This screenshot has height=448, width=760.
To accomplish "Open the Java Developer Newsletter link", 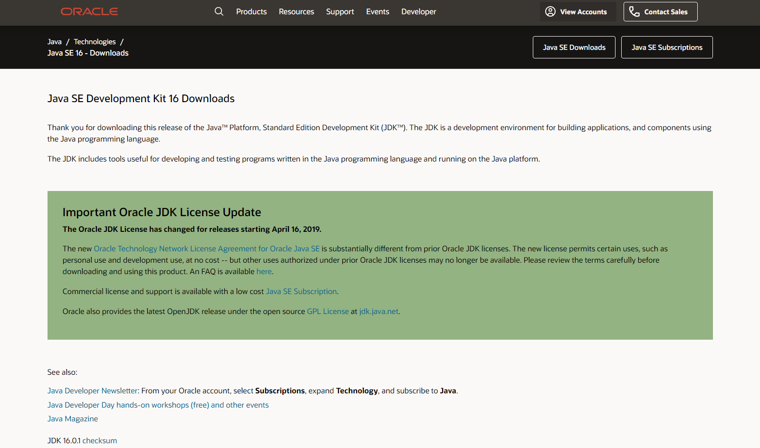I will (93, 391).
